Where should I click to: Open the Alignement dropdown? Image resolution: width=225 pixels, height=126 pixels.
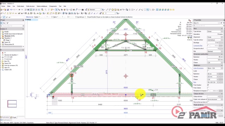pos(215,37)
